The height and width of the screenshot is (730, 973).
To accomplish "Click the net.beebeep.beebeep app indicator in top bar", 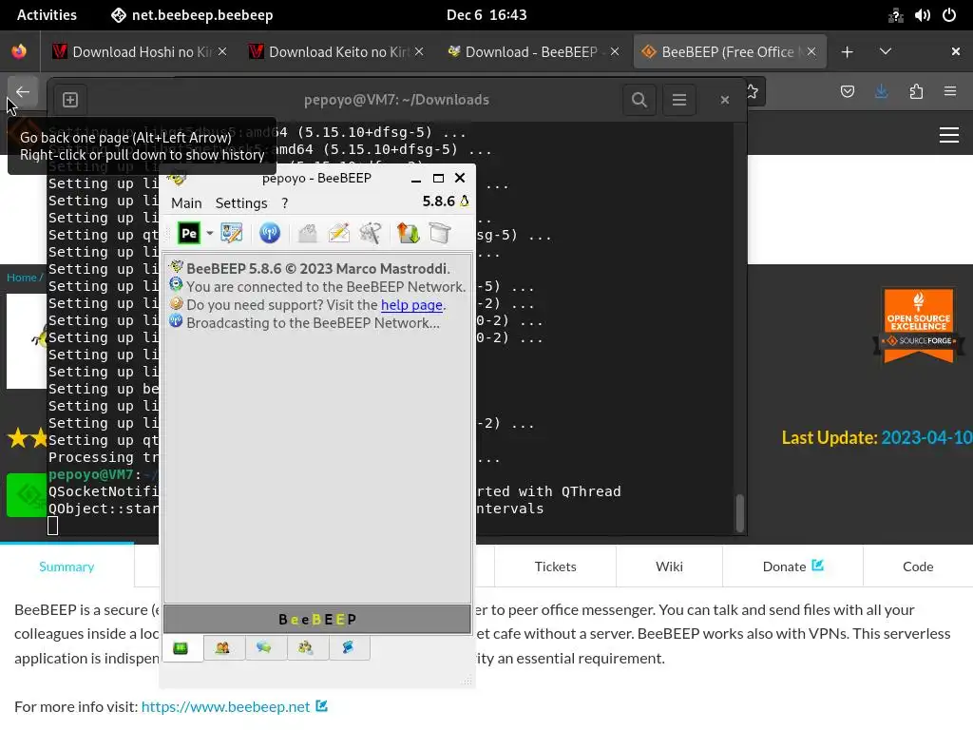I will coord(192,15).
